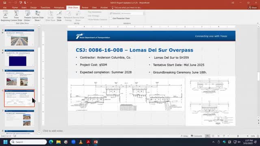Switch to Home tab
260x146 pixels.
(15, 8)
